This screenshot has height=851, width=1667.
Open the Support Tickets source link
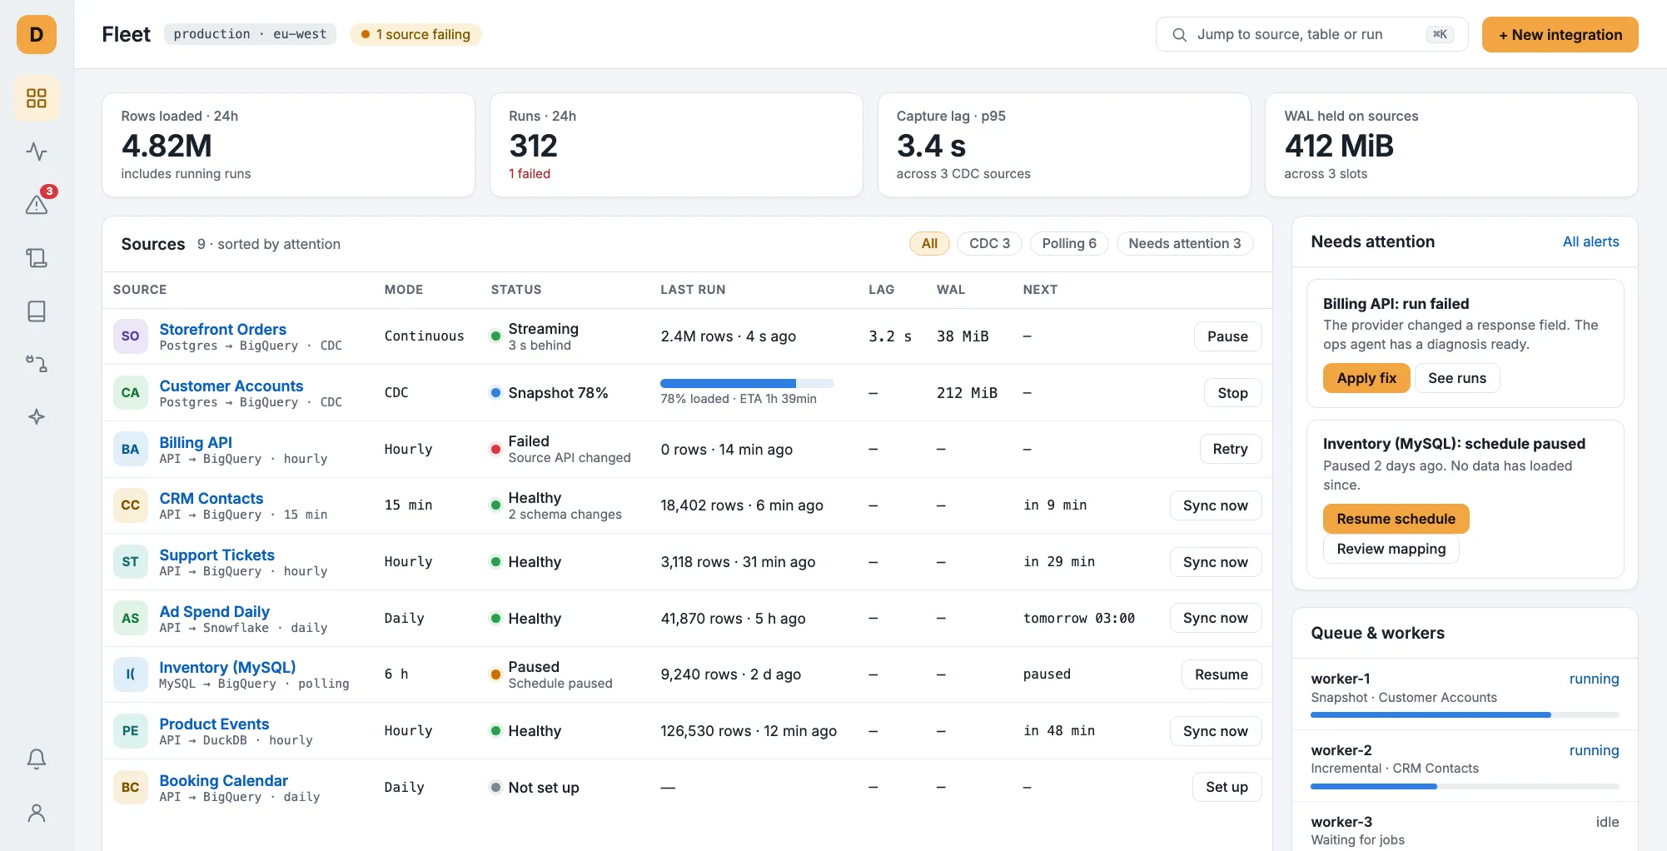(x=216, y=555)
